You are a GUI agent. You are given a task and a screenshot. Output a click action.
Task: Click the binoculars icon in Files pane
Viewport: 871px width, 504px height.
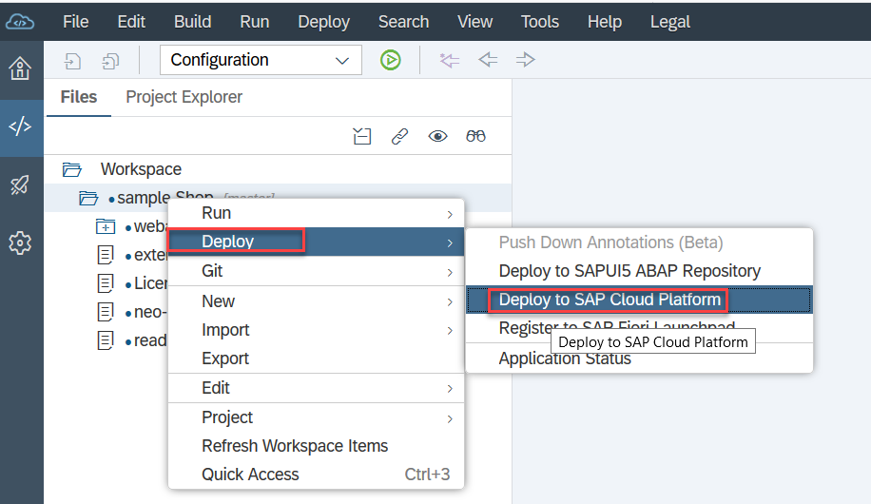[475, 136]
